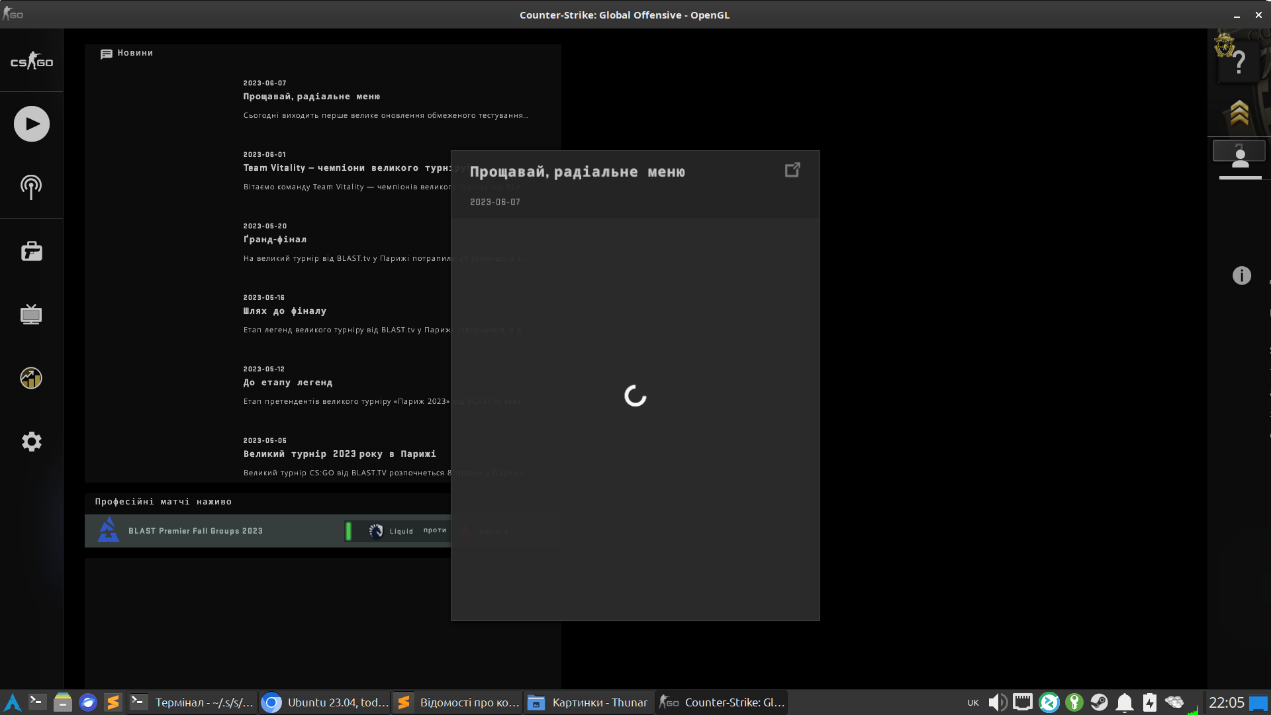Click the loading spinner in the popup

(635, 396)
